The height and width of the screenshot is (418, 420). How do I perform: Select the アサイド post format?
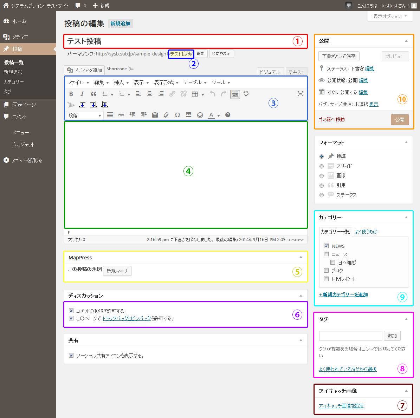321,166
